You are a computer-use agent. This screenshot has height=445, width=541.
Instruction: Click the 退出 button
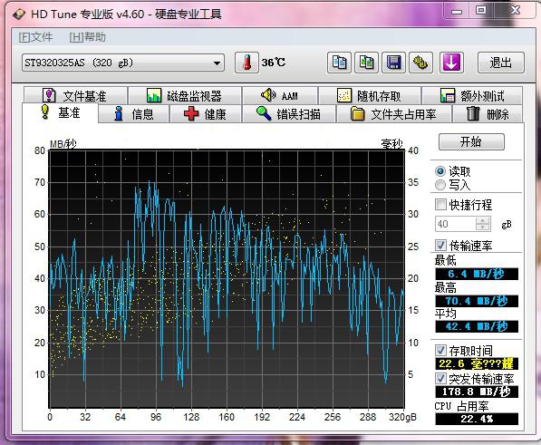pos(501,63)
